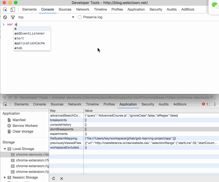Screen dimensions: 219x182
Task: Sort table by the Key column header
Action: click(66, 111)
